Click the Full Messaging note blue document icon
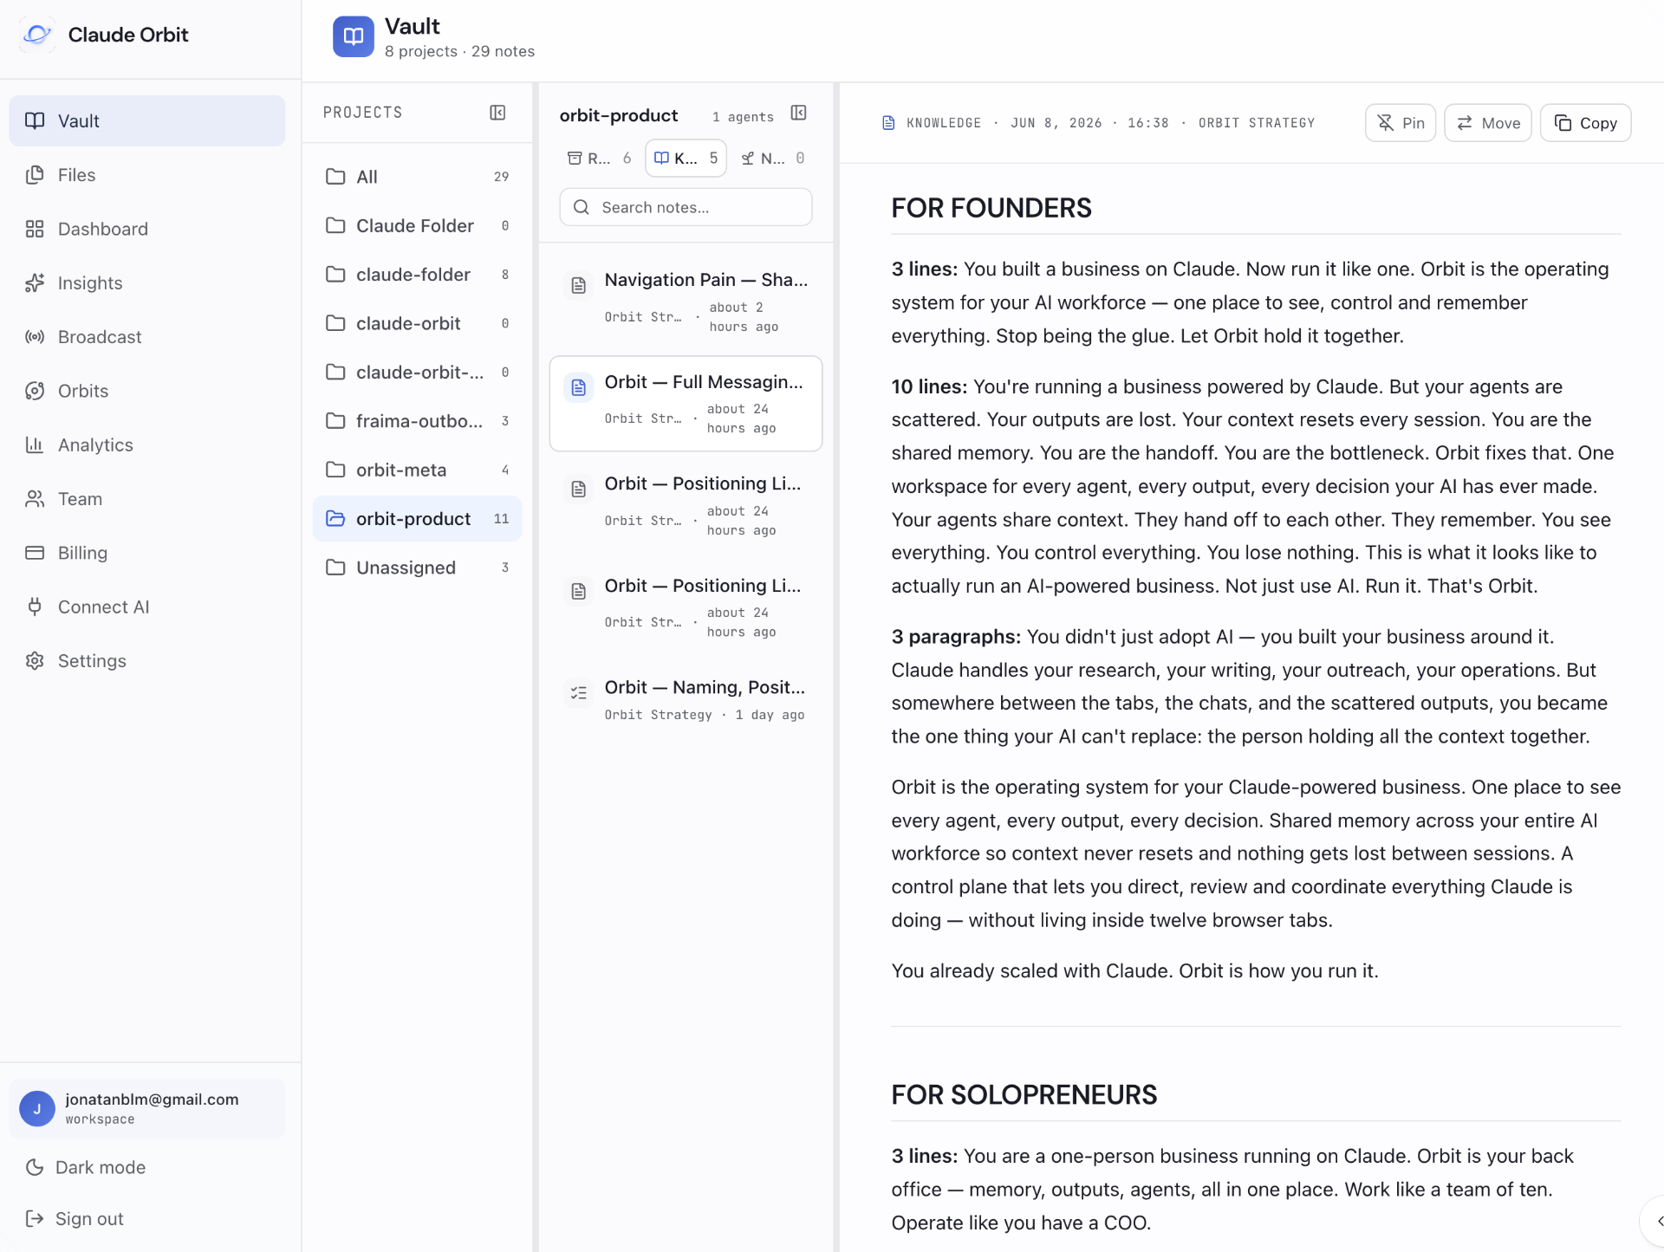 tap(578, 387)
